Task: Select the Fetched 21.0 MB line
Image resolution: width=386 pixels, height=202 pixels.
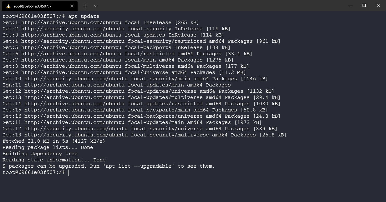Action: tap(53, 141)
